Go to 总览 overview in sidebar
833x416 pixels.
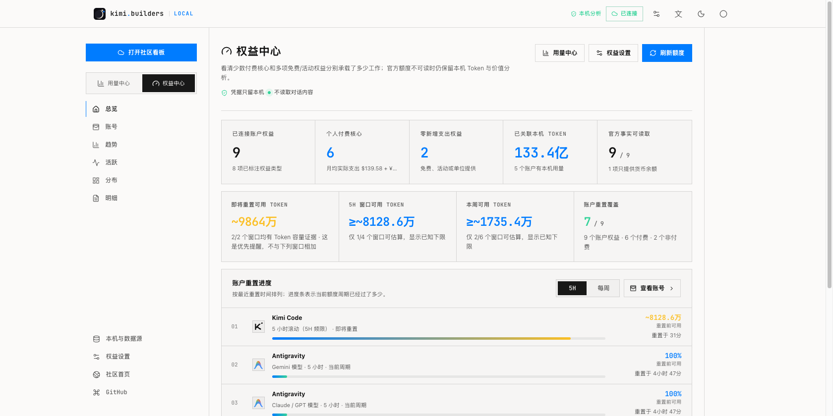141,109
